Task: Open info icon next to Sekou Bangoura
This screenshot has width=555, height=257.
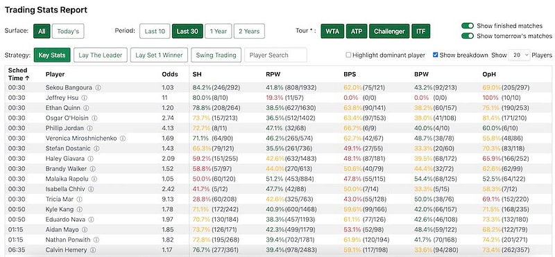Action: tap(99, 87)
